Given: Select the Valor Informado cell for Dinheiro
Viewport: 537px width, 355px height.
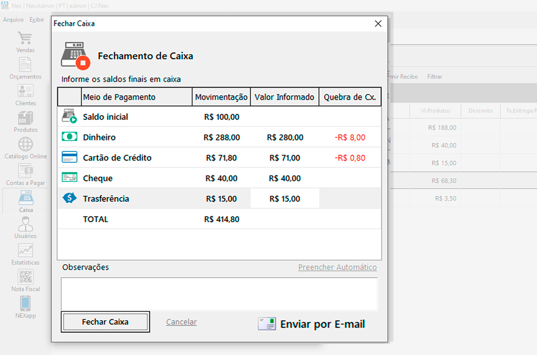Looking at the screenshot, I should point(284,137).
